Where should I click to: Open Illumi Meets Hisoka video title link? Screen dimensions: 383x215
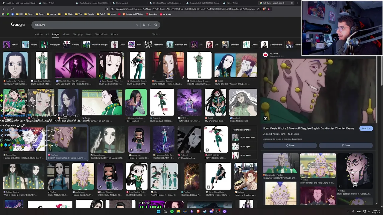308,128
